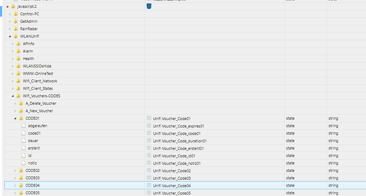The image size is (366, 196).
Task: Click the JS adapter icon beside javascript.2
Action: (x=149, y=6)
